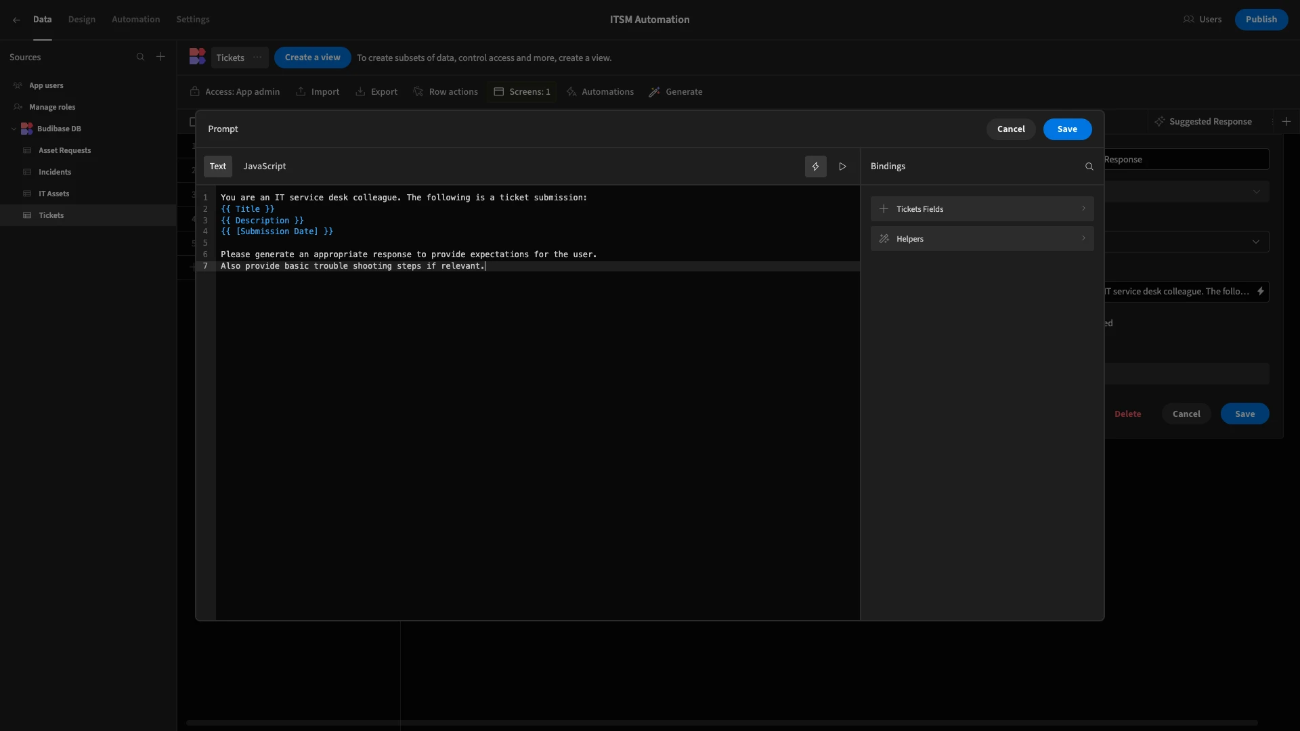Collapse the Budibase DB tree
This screenshot has height=731, width=1300.
coord(14,129)
